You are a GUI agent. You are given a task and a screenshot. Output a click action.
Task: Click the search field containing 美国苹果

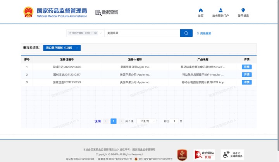141,33
